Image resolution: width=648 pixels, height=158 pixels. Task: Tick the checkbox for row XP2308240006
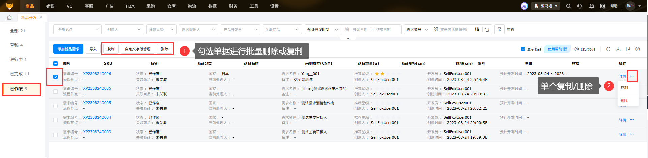pyautogui.click(x=56, y=91)
